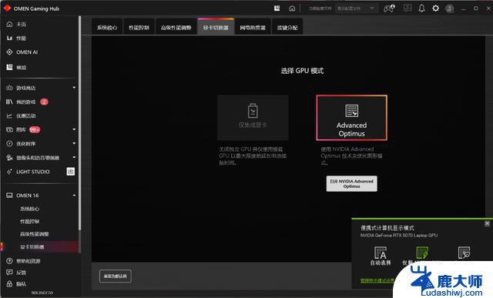Click the 便携式计算机显示模式 popup title
This screenshot has height=298, width=493.
387,228
